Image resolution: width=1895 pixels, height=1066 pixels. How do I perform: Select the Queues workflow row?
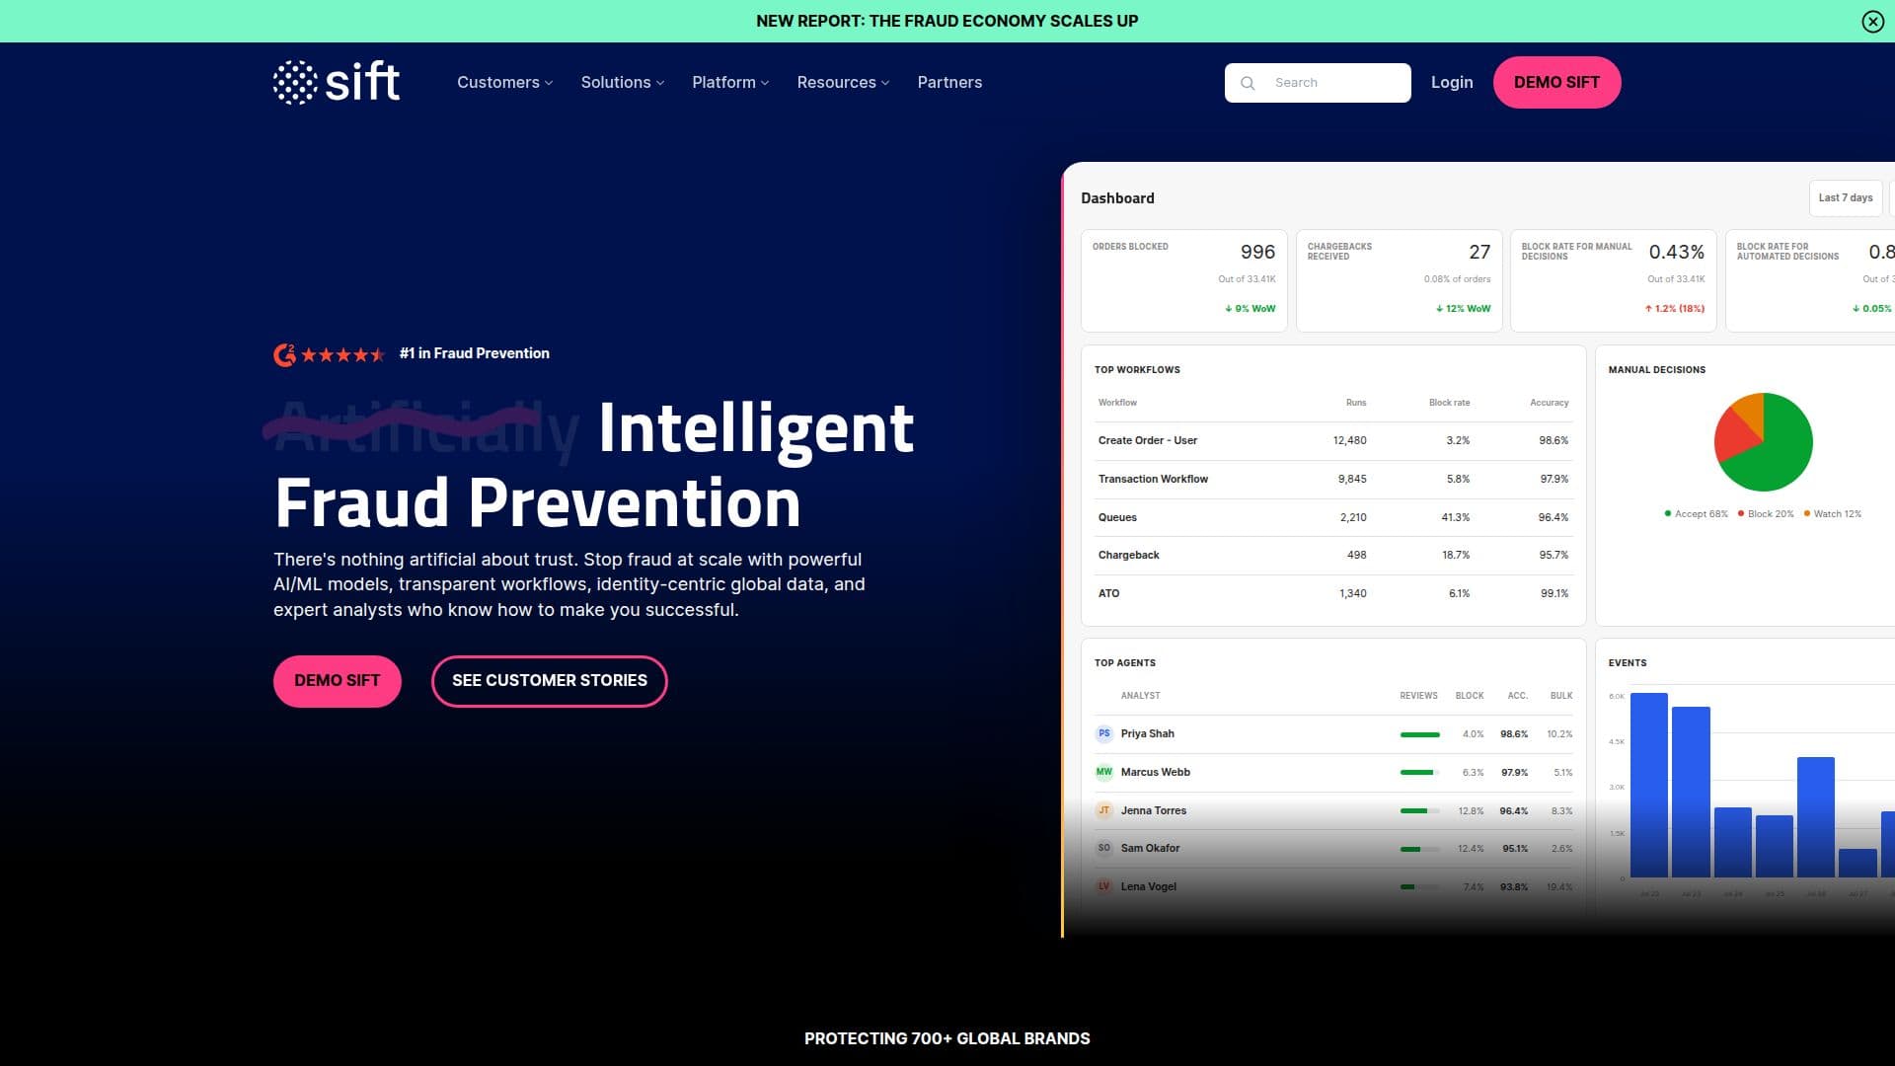[x=1332, y=517]
